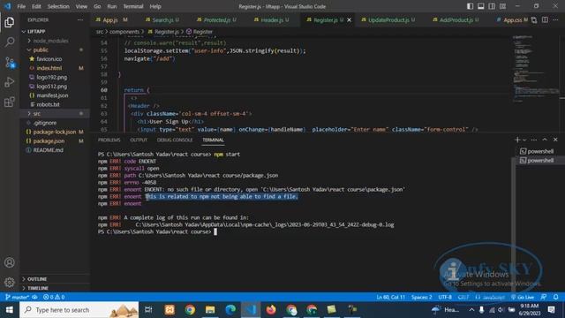The width and height of the screenshot is (565, 318).
Task: Open the View menu
Action: [81, 6]
